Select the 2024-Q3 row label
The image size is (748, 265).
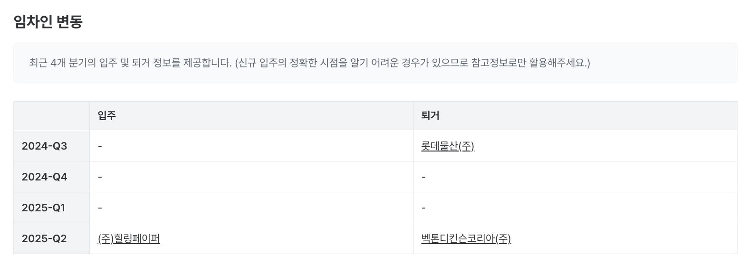(x=45, y=146)
